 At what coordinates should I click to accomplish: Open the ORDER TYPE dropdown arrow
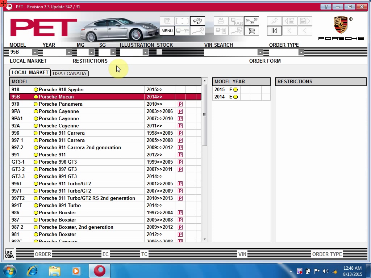coord(301,52)
